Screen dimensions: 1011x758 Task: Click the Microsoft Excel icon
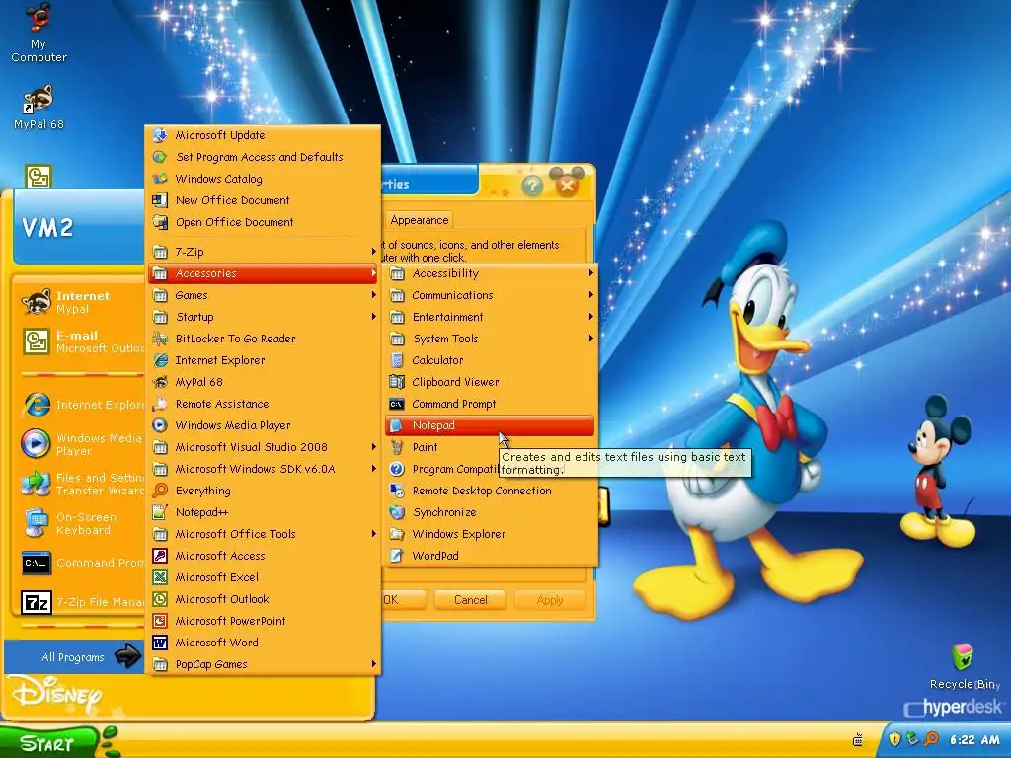[160, 577]
